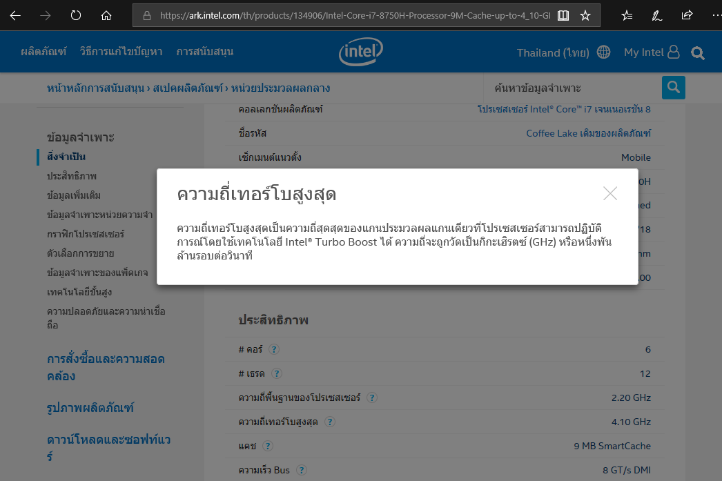Click the add notes pen icon
Viewport: 722px width, 481px height.
tap(657, 15)
